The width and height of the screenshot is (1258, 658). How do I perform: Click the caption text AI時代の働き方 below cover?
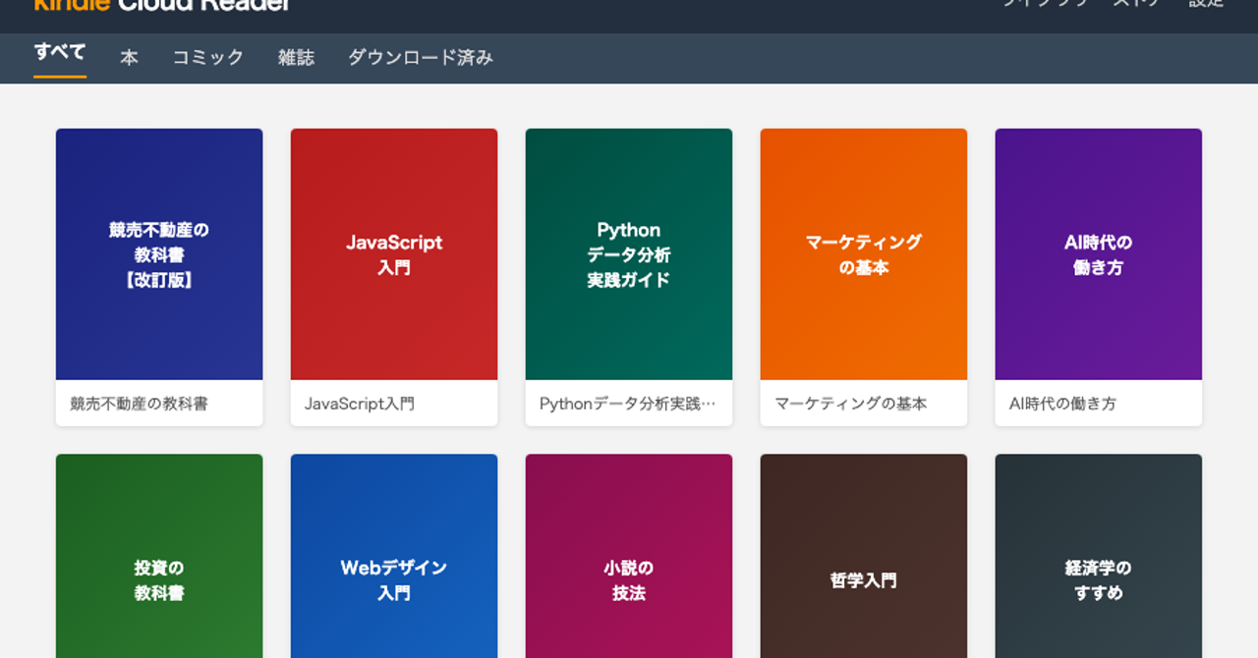(1062, 404)
